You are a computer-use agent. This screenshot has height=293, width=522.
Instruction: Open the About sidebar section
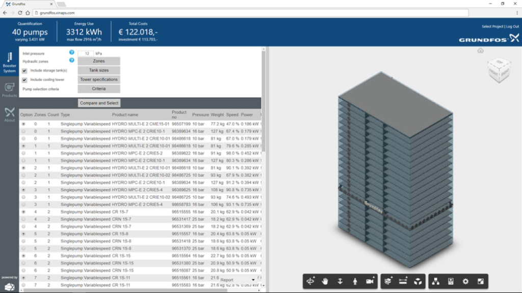pos(9,114)
